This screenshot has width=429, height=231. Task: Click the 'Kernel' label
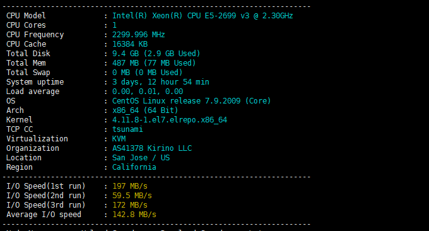point(20,120)
